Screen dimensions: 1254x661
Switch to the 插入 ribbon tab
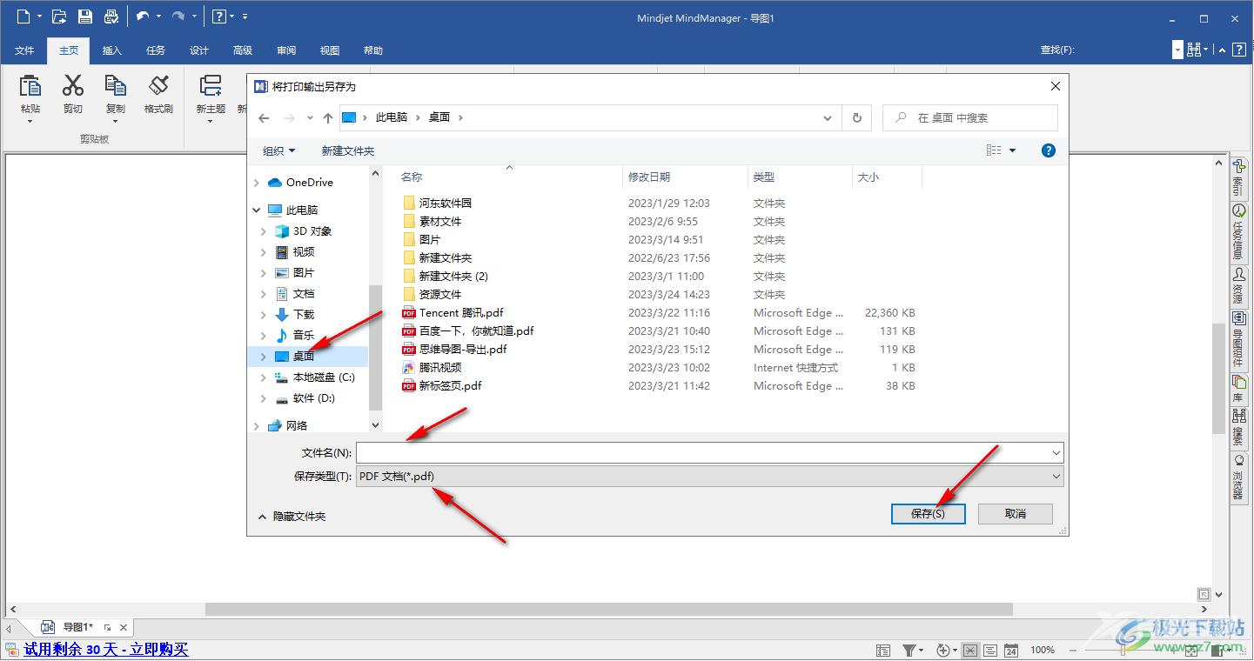[x=112, y=50]
